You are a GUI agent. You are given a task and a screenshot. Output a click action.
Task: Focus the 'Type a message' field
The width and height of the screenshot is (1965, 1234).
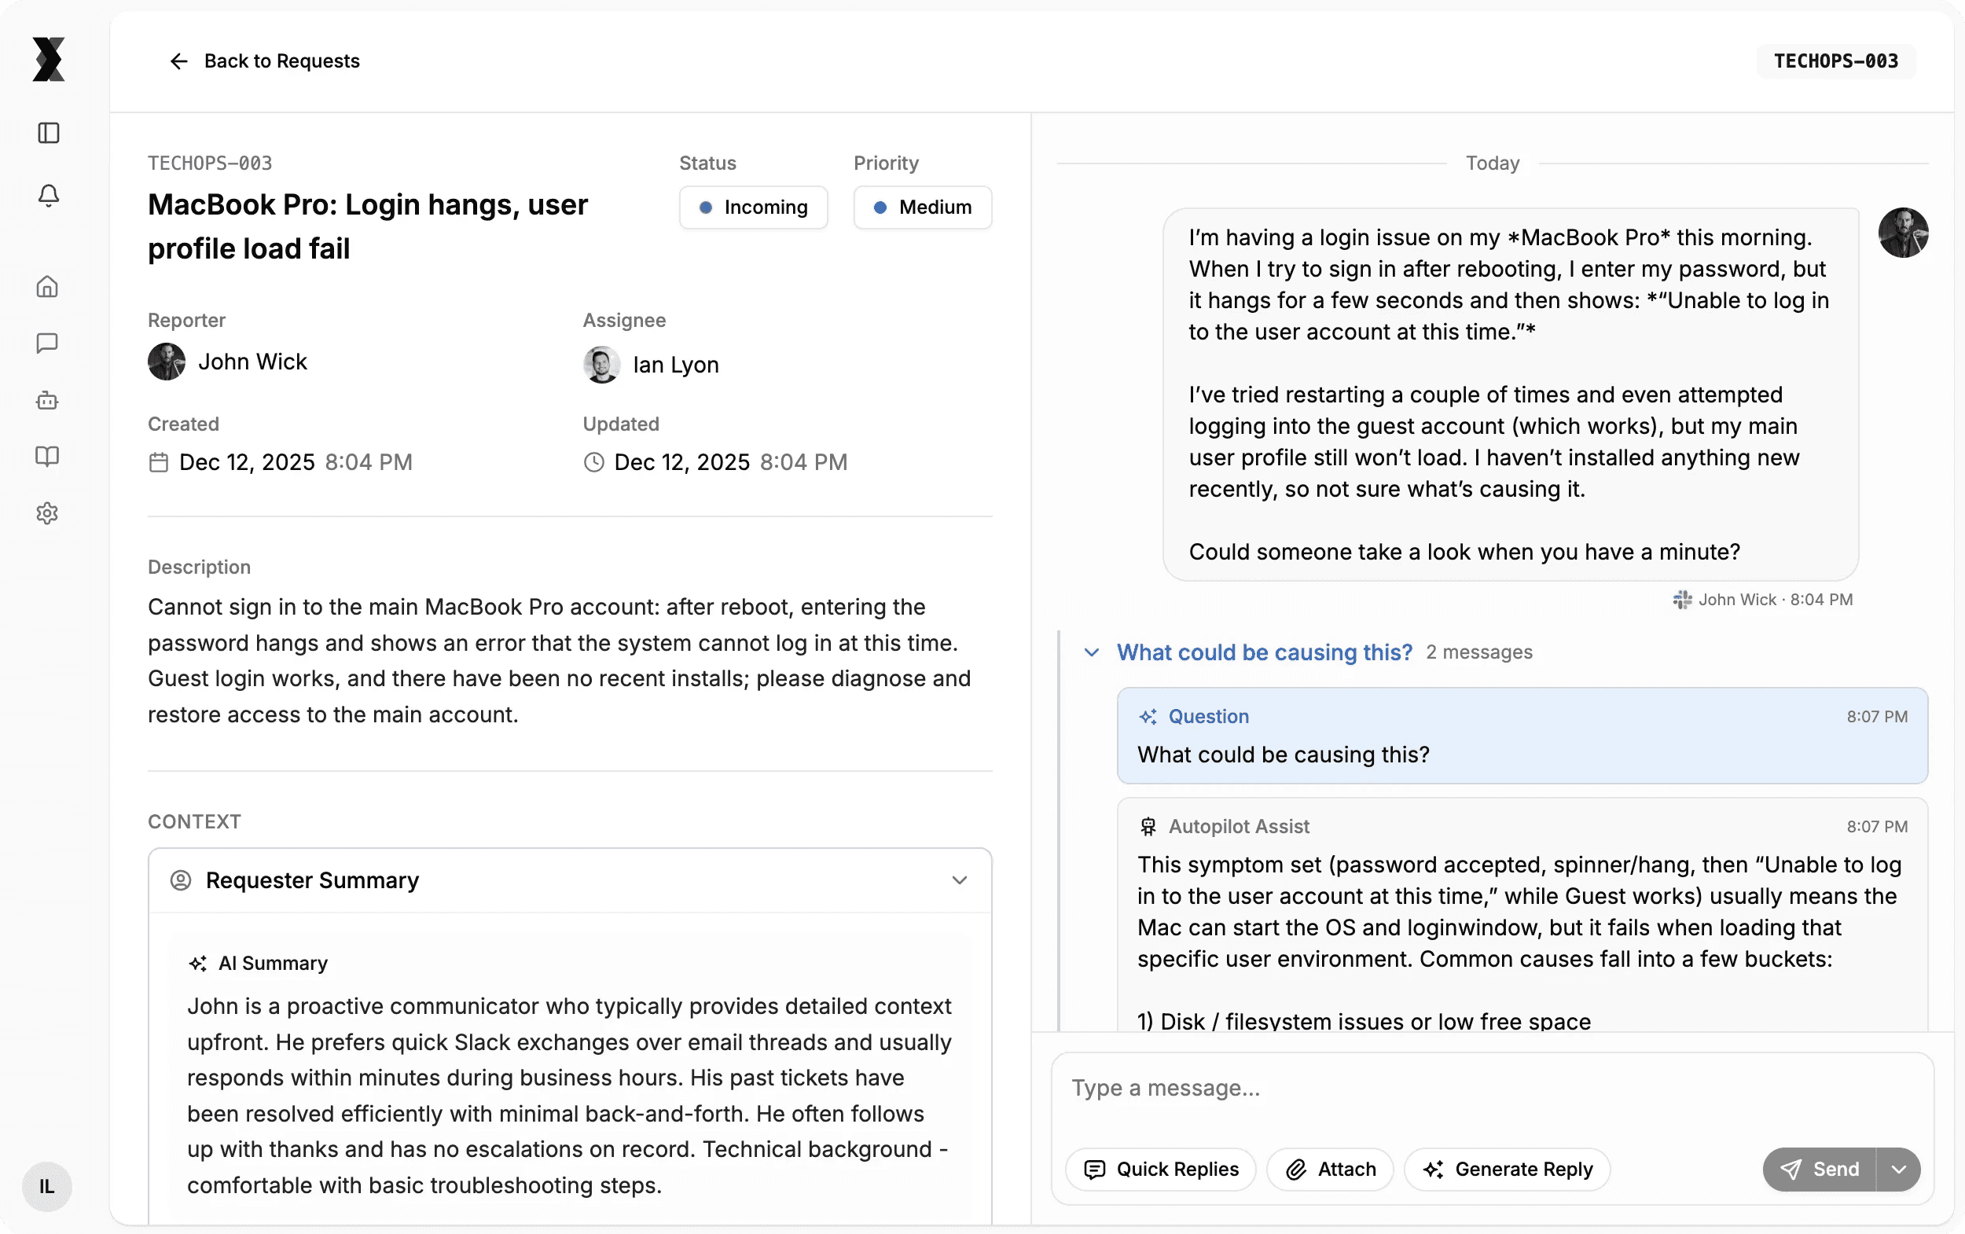point(1492,1088)
